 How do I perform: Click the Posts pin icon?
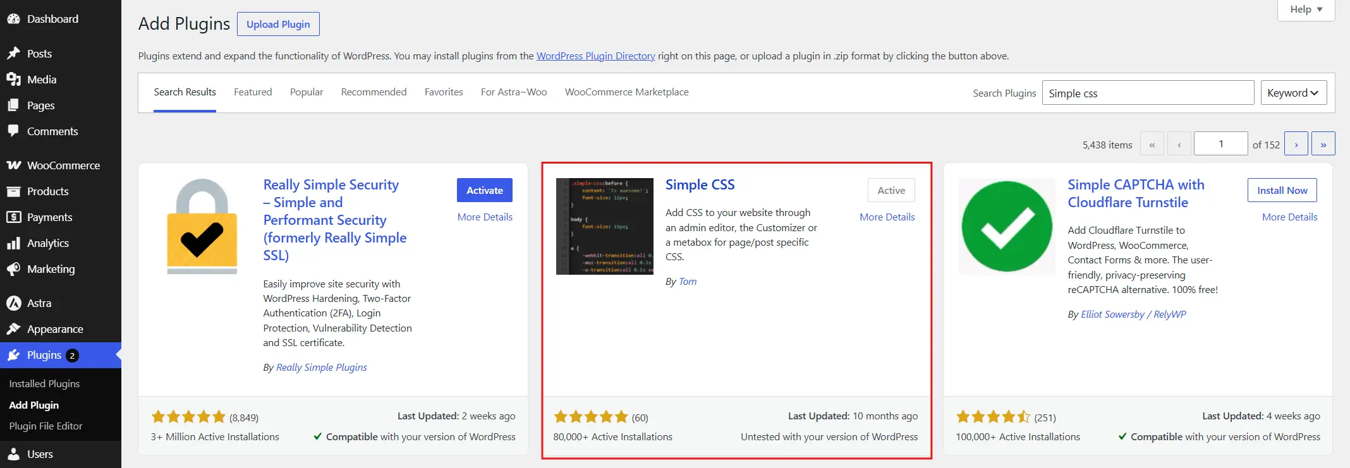pyautogui.click(x=13, y=54)
